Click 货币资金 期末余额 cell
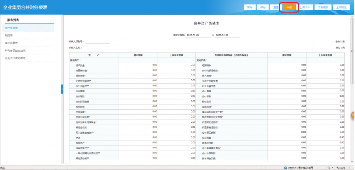 pyautogui.click(x=138, y=65)
